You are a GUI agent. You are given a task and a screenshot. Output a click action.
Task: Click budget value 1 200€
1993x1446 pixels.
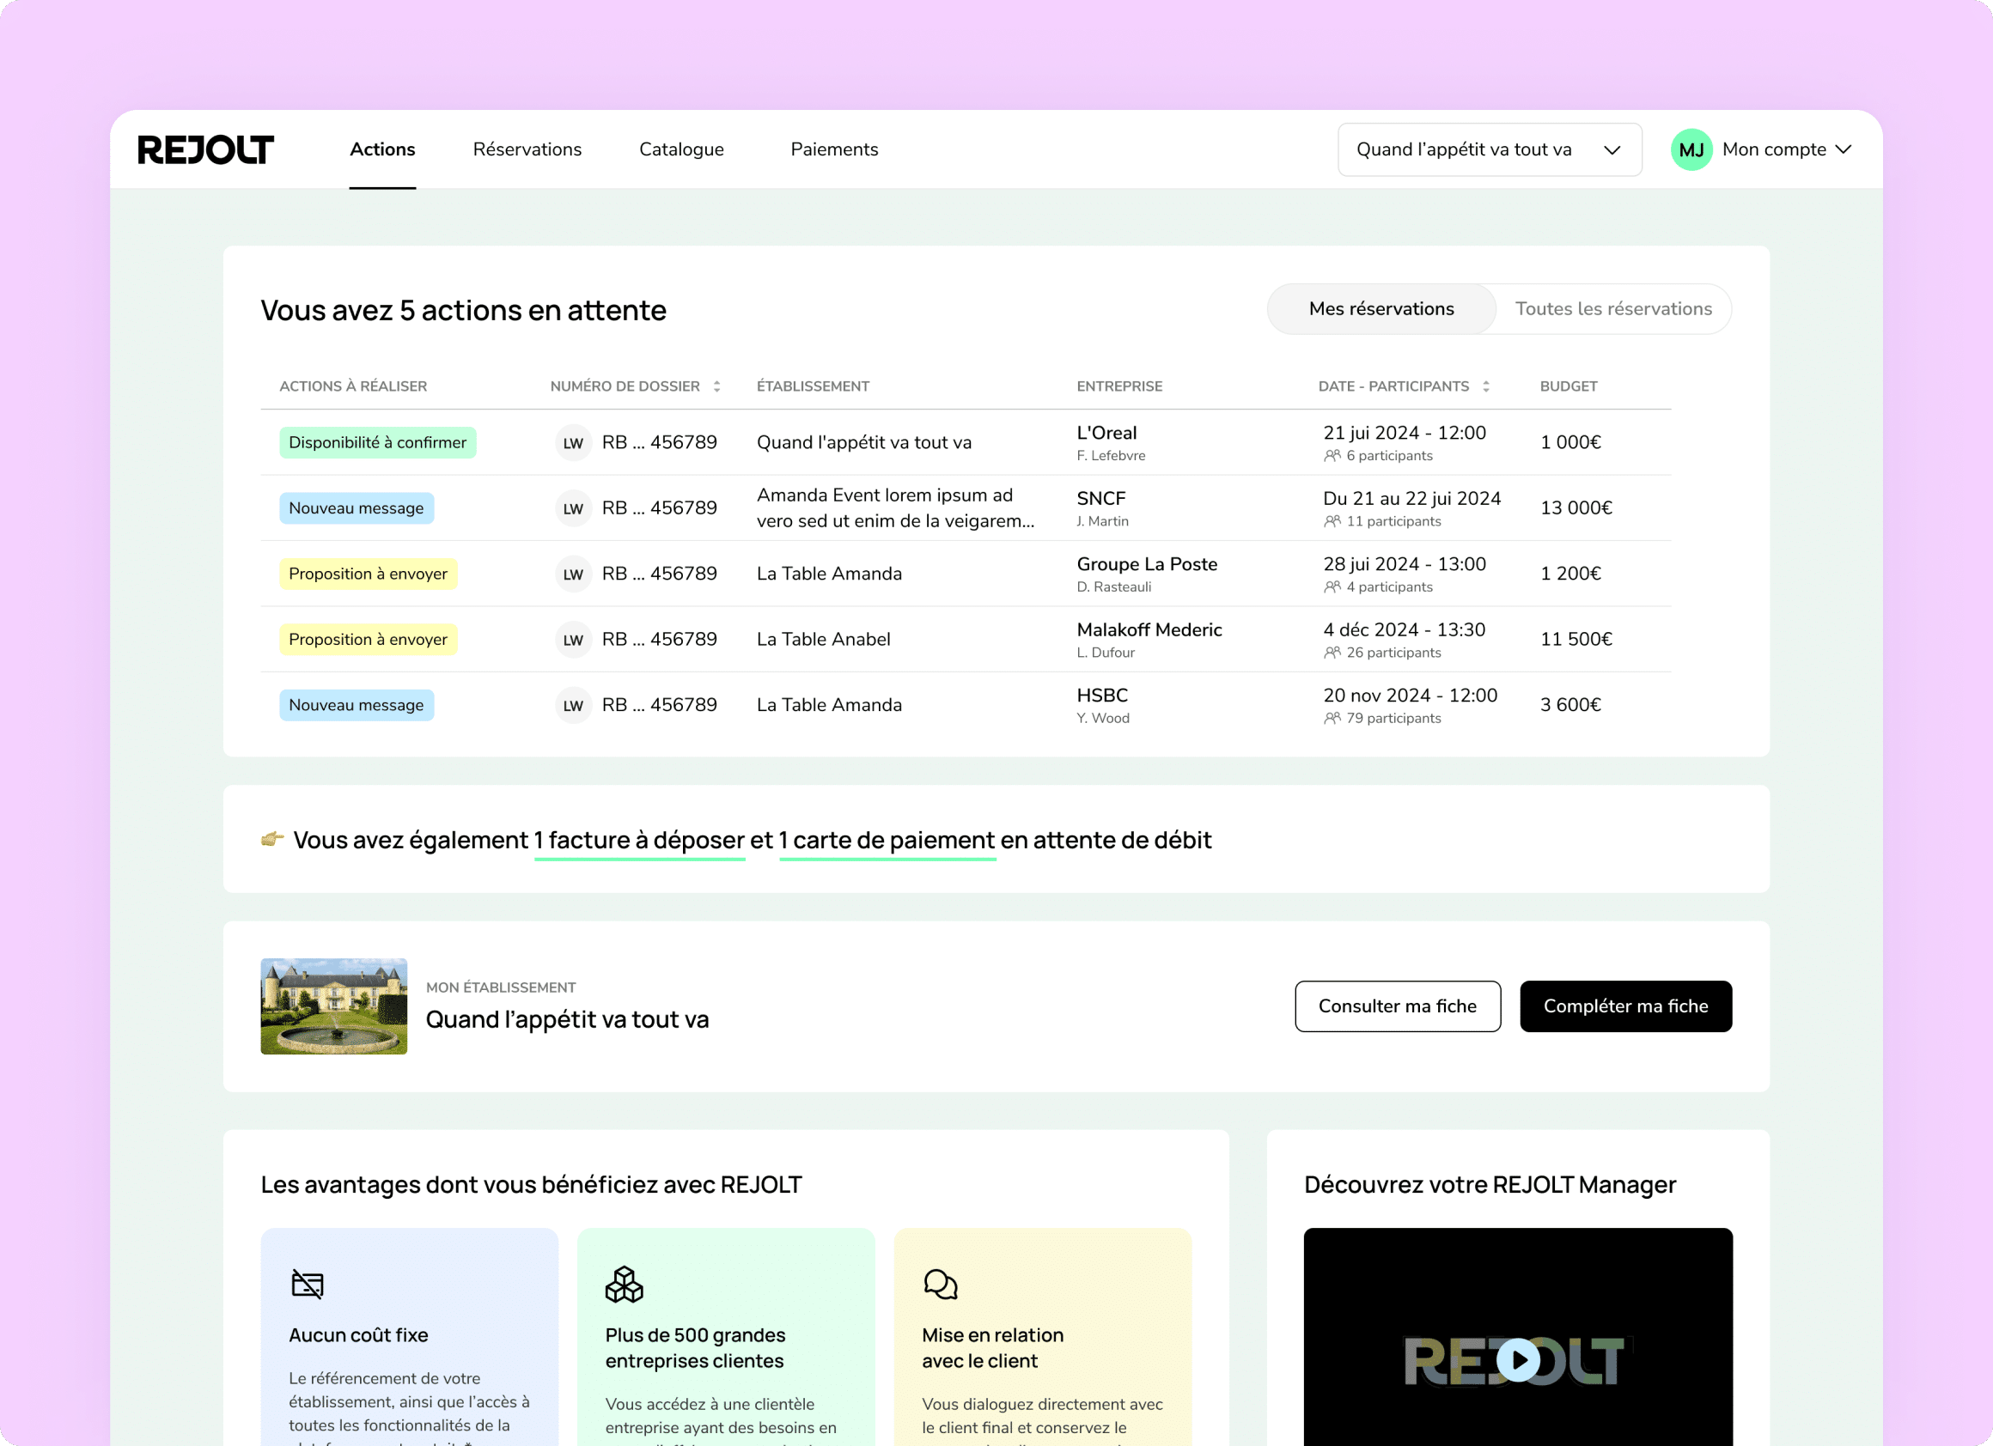click(x=1570, y=574)
